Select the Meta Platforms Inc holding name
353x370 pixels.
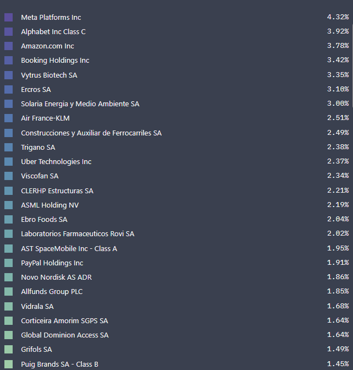point(51,18)
